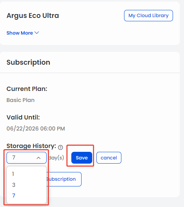Collapse the dropdown via its up-chevron arrow
The image size is (184, 207).
[x=38, y=158]
